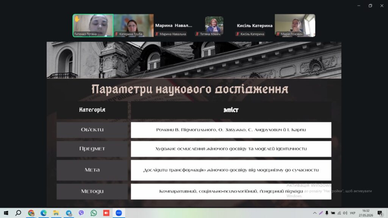Open File Explorer from the taskbar
This screenshot has height=218, width=388.
[x=56, y=213]
